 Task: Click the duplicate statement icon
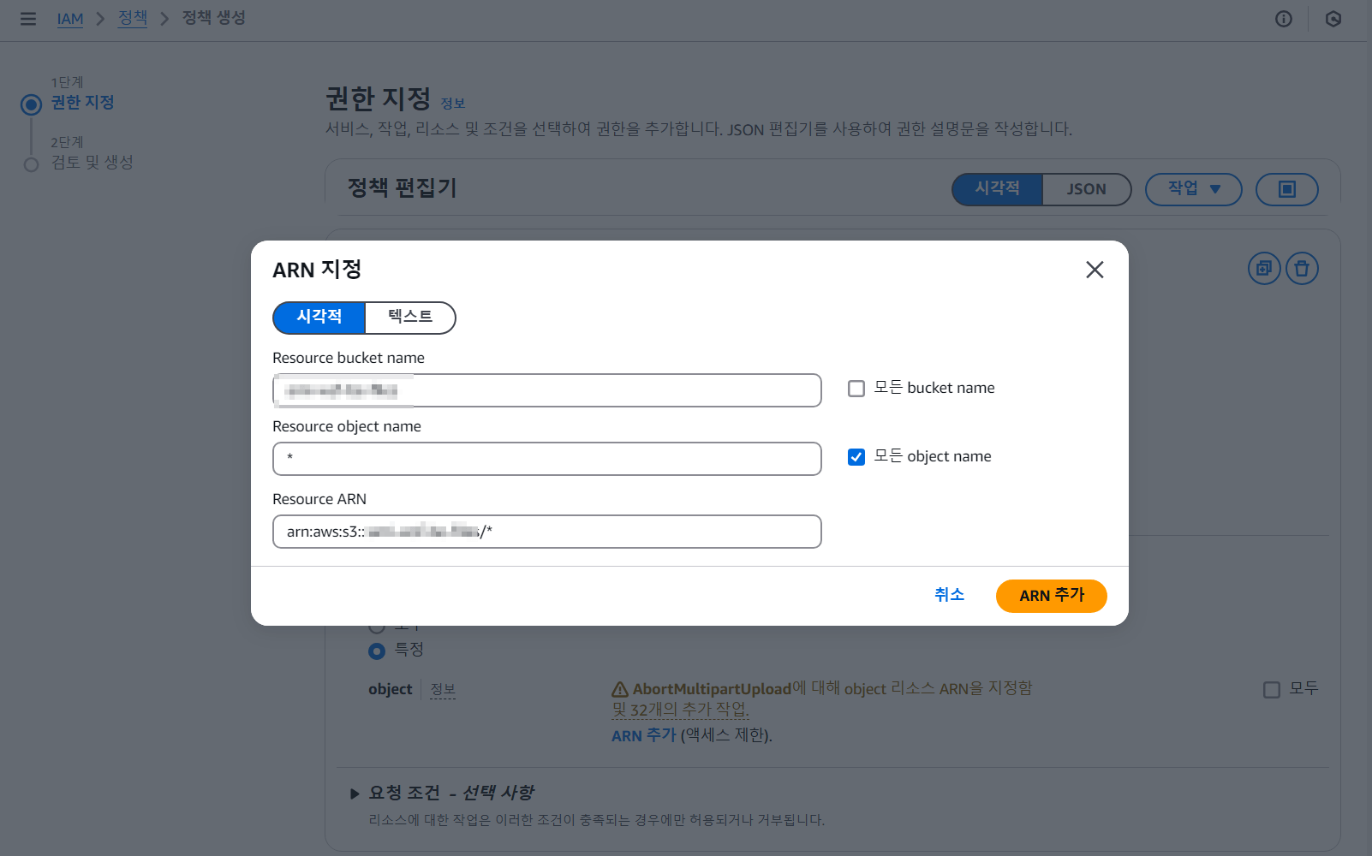click(x=1263, y=269)
